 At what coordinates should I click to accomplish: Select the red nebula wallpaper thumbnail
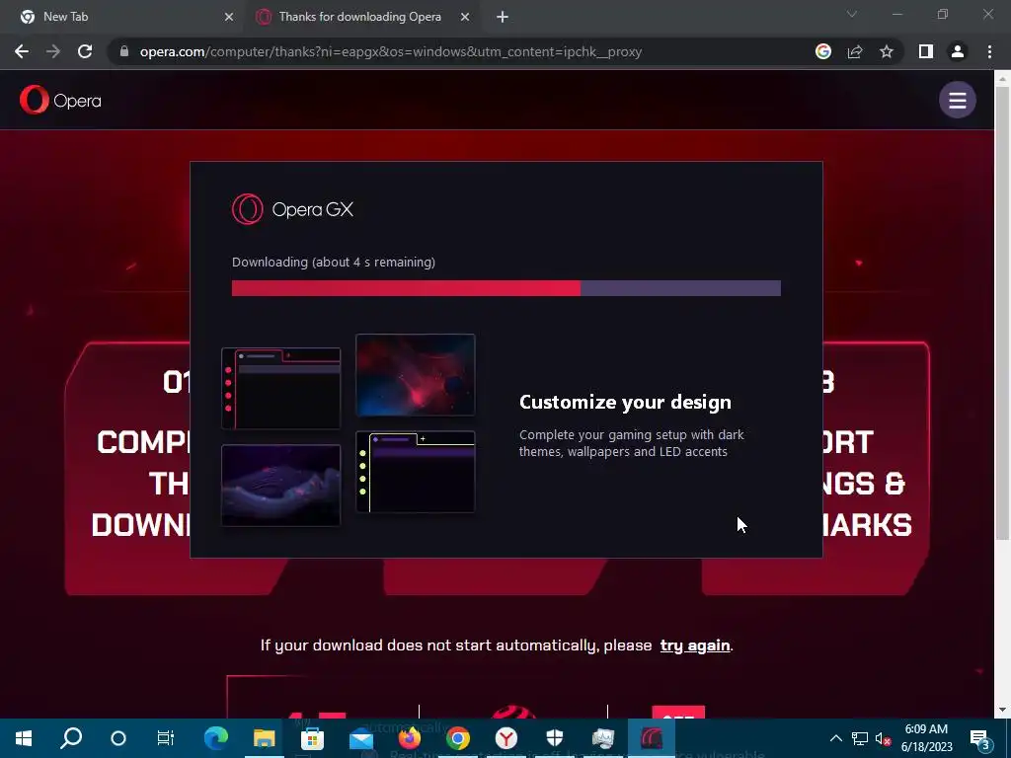point(416,374)
